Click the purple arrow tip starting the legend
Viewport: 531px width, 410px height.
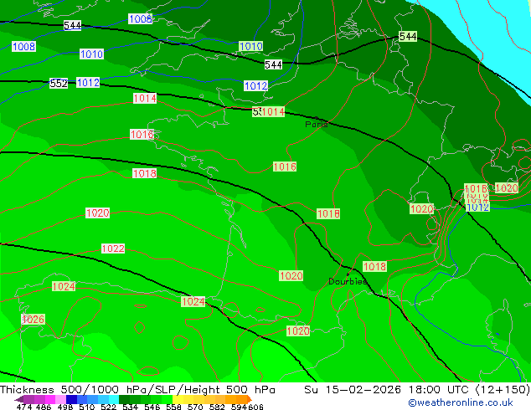click(18, 399)
